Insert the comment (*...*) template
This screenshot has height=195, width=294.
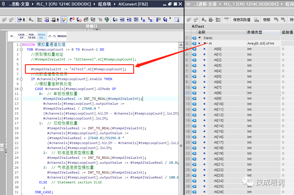pos(52,36)
